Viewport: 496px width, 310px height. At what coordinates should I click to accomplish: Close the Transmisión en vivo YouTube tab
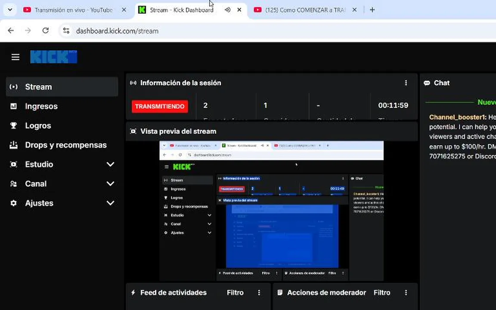pyautogui.click(x=124, y=10)
